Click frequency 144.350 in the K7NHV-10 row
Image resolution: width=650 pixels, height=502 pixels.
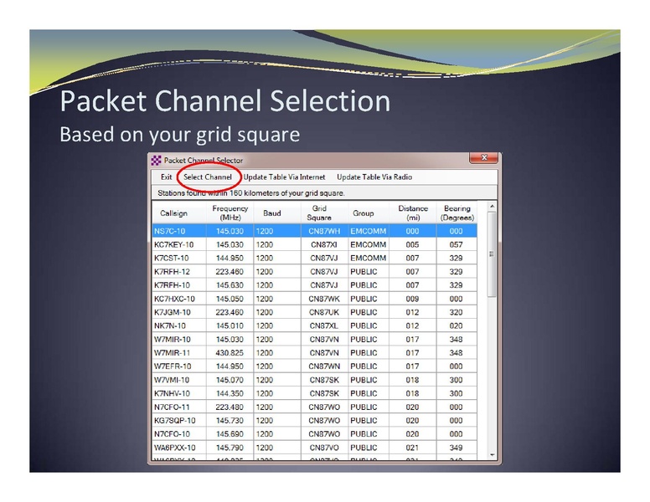click(x=230, y=393)
